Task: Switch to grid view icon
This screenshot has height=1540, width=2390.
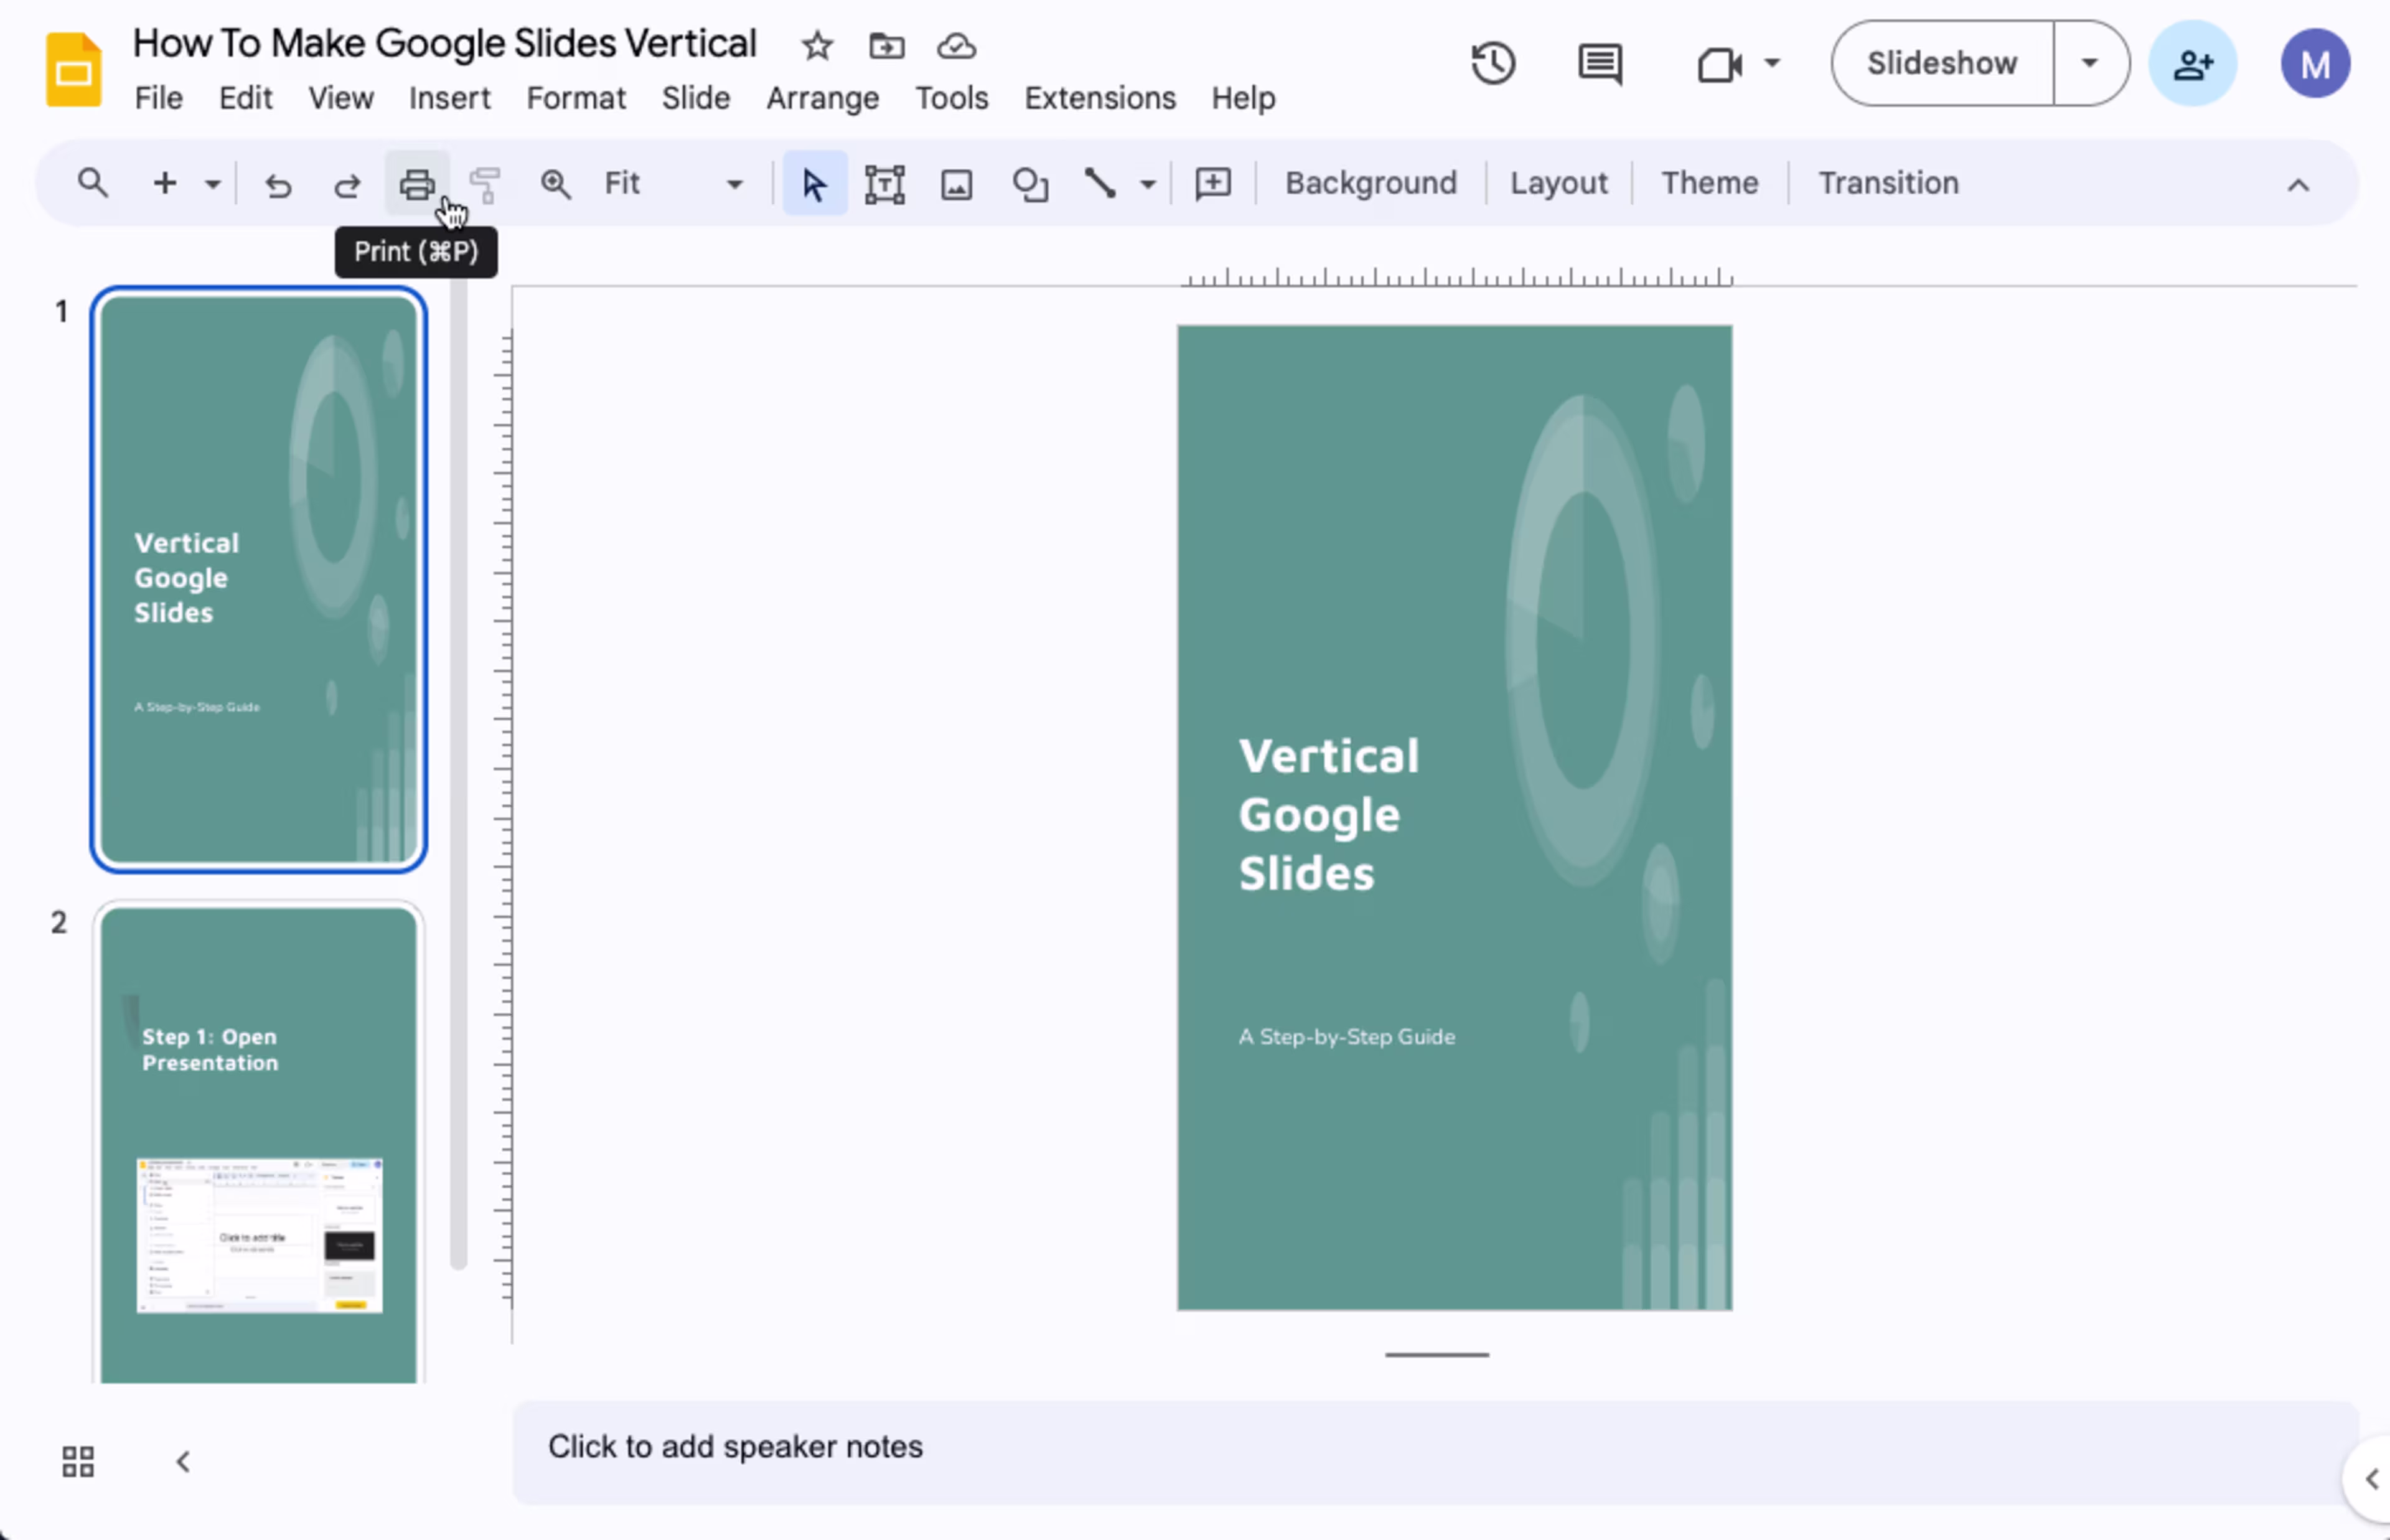Action: click(x=78, y=1461)
